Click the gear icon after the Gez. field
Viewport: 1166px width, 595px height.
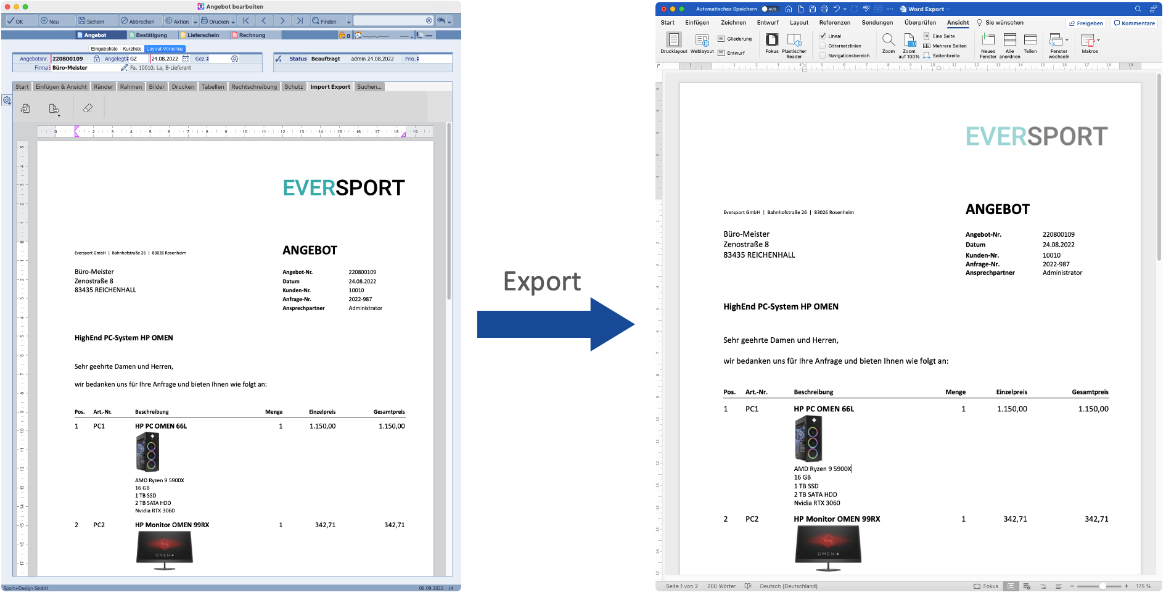click(234, 59)
